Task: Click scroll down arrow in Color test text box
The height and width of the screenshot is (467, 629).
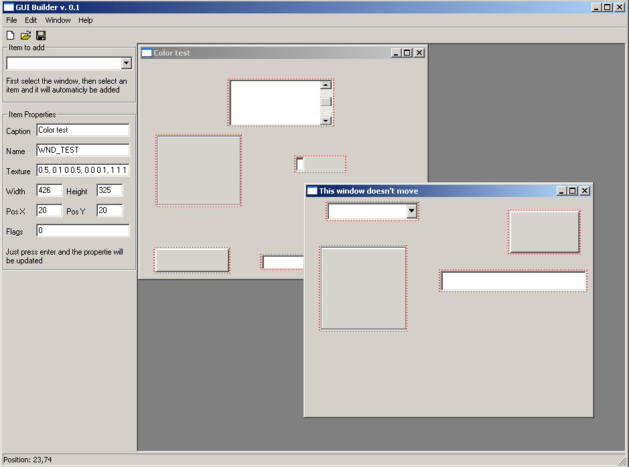Action: pyautogui.click(x=326, y=121)
